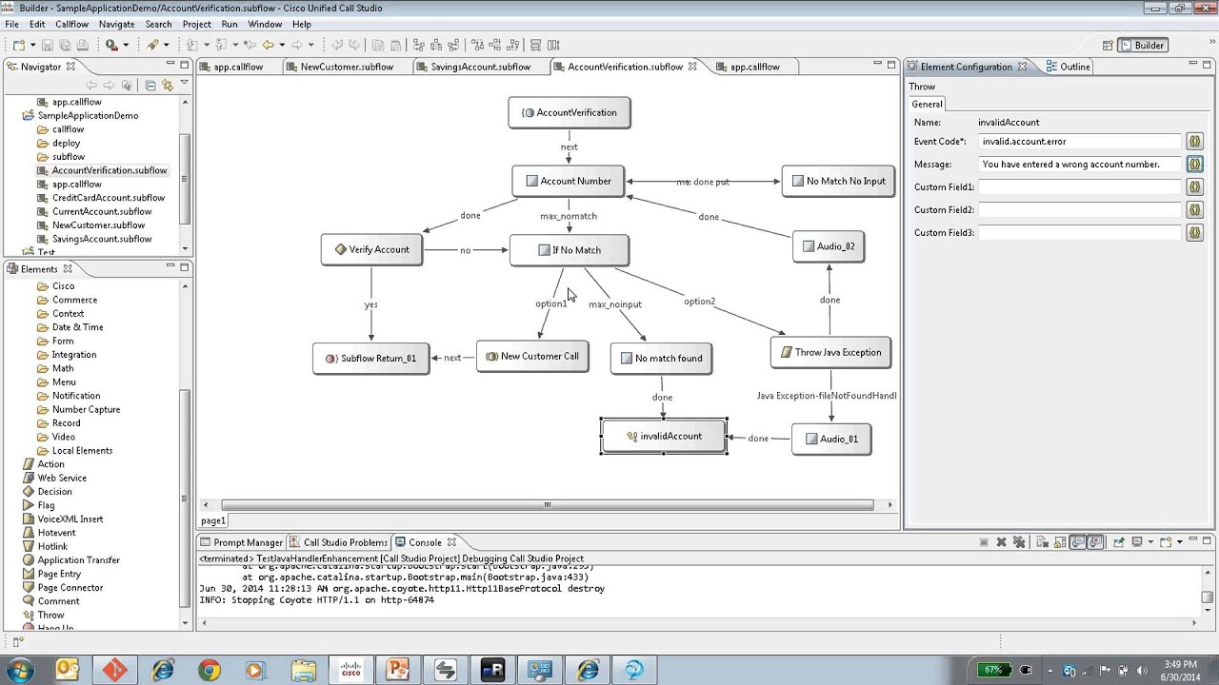The height and width of the screenshot is (685, 1219).
Task: Select the Throw Java Exception node
Action: tap(830, 353)
